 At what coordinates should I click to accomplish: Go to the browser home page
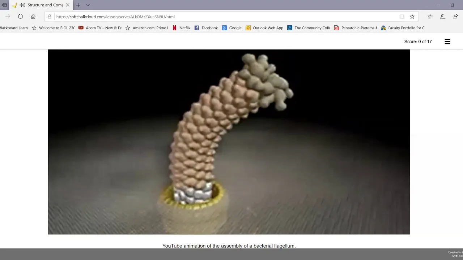[x=33, y=17]
